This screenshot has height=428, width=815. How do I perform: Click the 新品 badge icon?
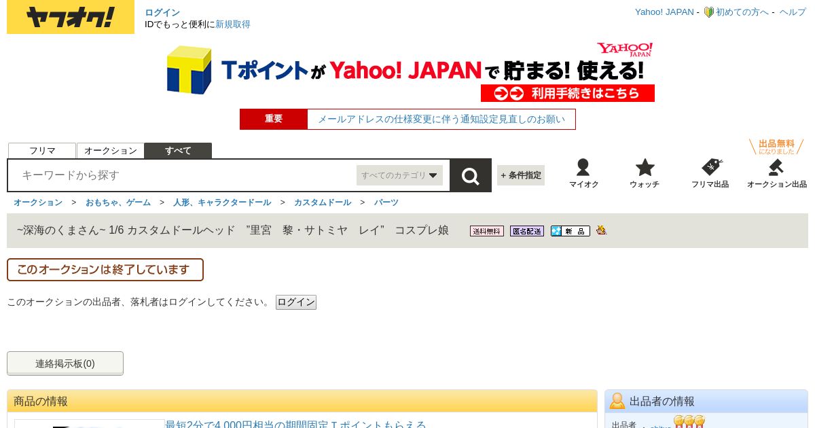tap(570, 231)
